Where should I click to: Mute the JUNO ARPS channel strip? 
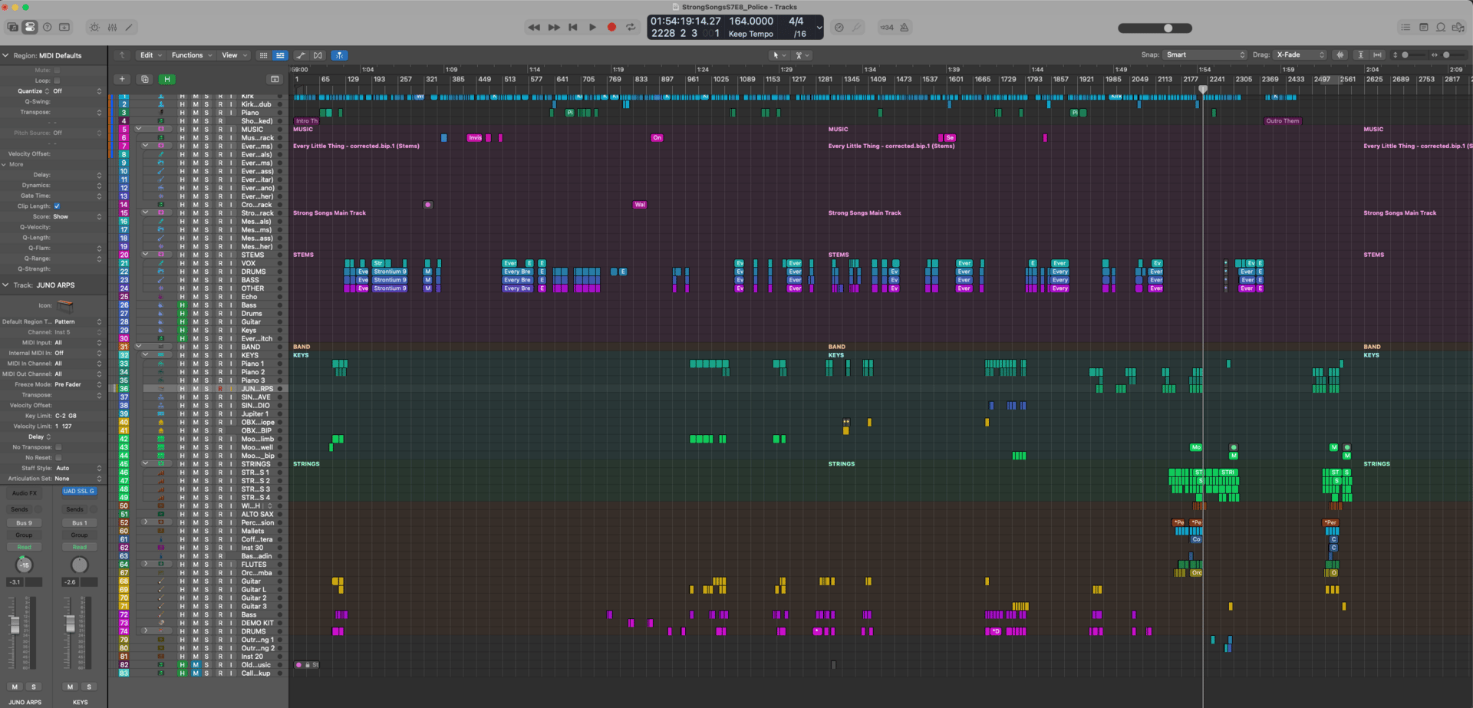coord(15,687)
